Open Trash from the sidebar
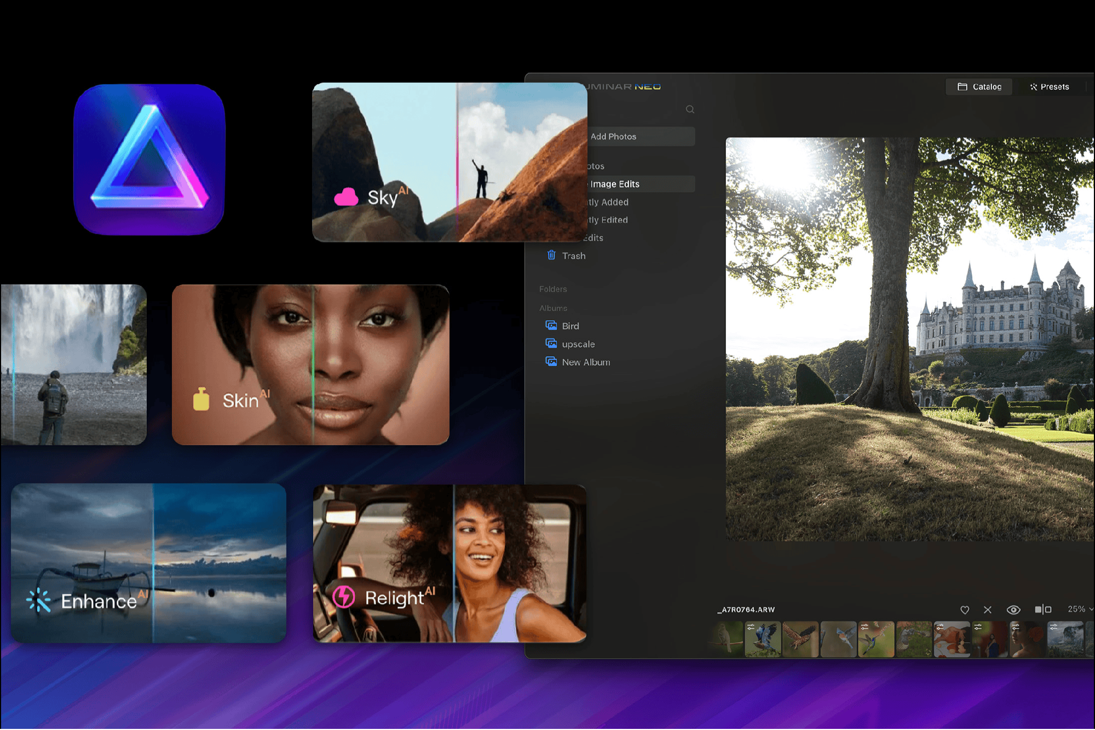 point(573,255)
